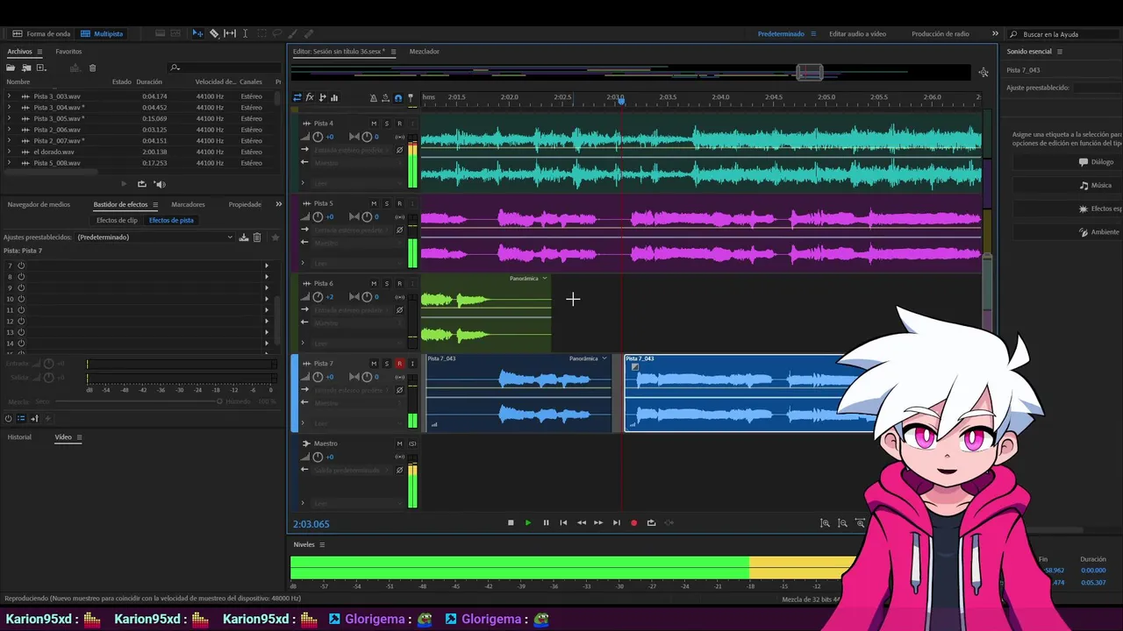Toggle monitor input on Pista 7
Screen dimensions: 1123x631
click(412, 364)
